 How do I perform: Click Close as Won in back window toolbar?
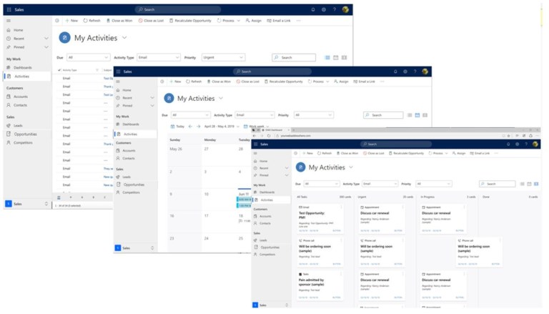[119, 21]
